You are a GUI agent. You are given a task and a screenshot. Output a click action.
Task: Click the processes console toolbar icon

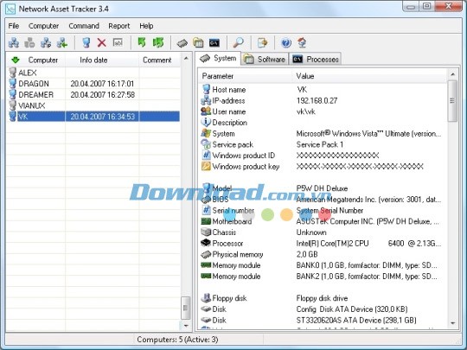coord(214,43)
